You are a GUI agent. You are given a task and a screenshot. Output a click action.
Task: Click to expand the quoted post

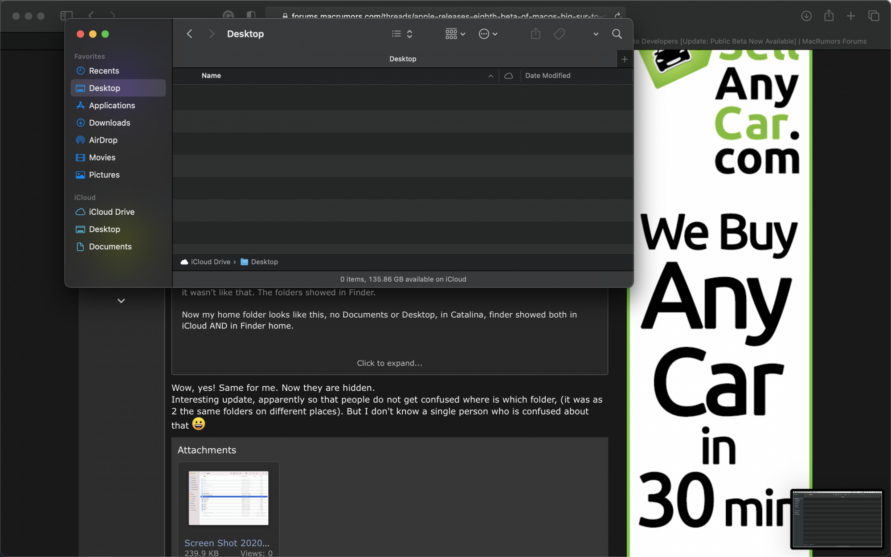pyautogui.click(x=389, y=363)
